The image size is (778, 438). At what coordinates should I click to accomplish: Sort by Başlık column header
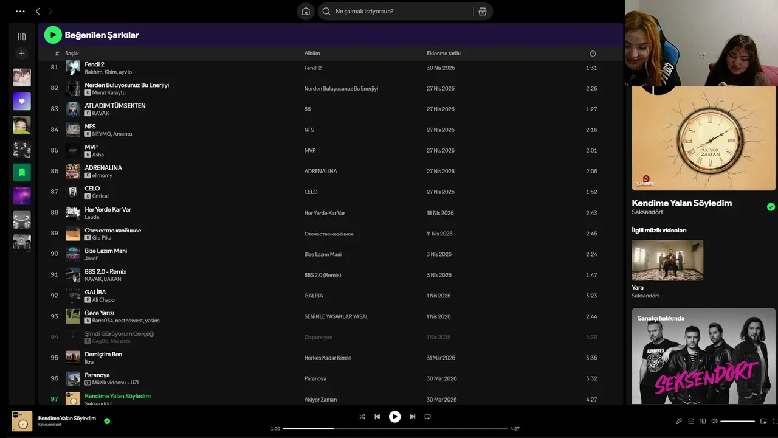click(x=72, y=54)
